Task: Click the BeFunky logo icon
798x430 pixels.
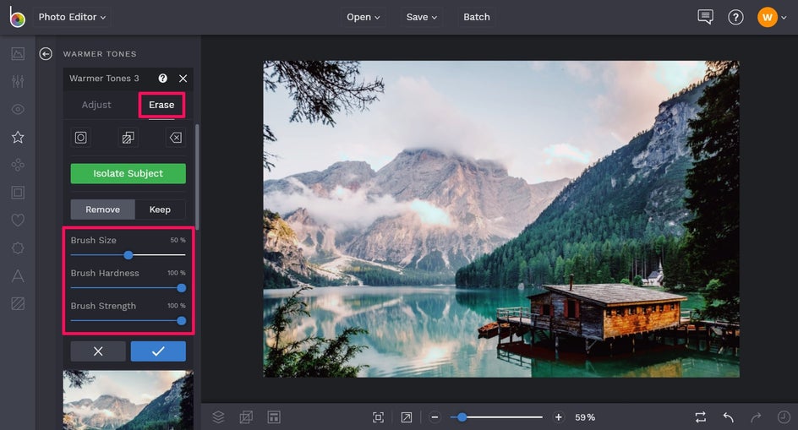Action: coord(17,17)
